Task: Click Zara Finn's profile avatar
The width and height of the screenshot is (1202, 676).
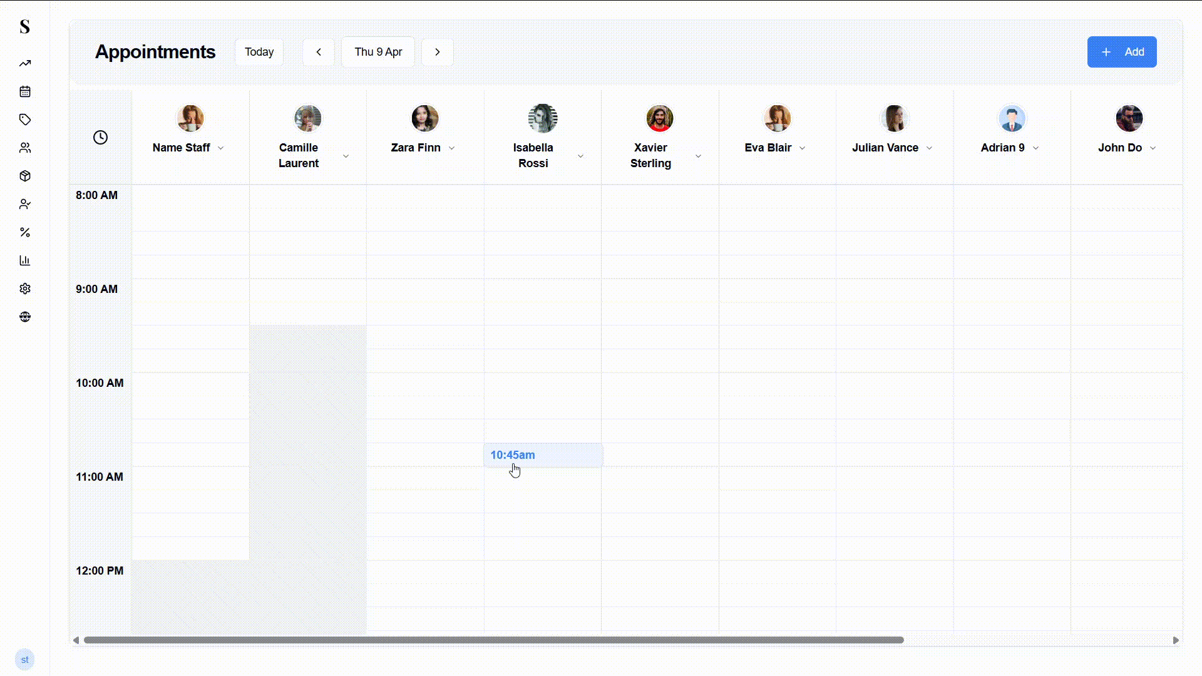Action: (424, 118)
